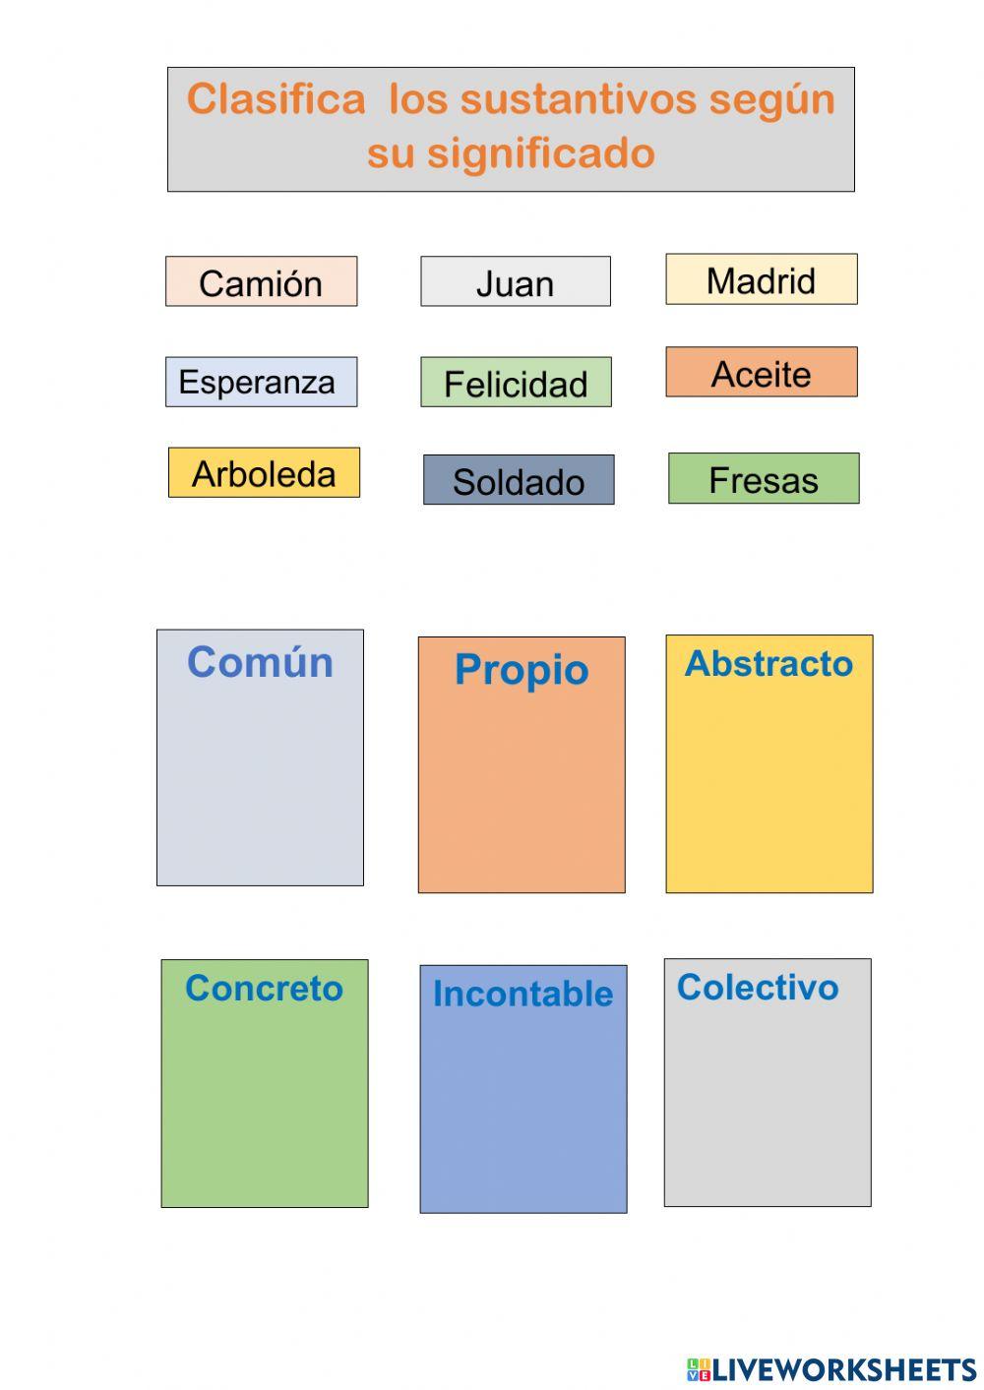
Task: Pick the yellow Arboleda card
Action: coord(264,473)
